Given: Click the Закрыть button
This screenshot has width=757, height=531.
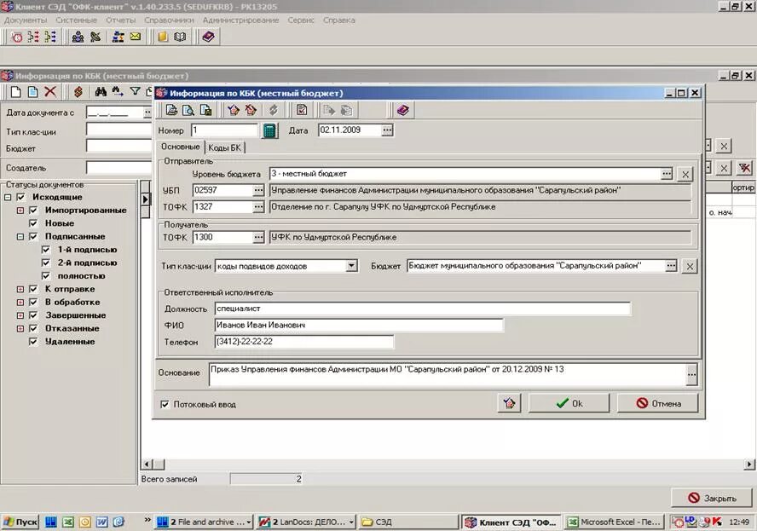Looking at the screenshot, I should tap(711, 498).
